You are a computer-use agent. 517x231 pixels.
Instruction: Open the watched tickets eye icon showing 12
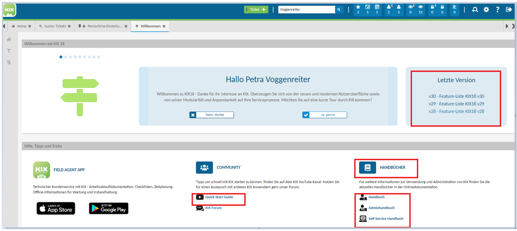(420, 9)
